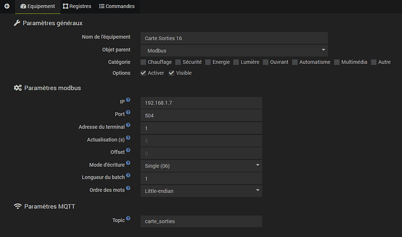Click the Mode d'écriture help icon
Viewport: 402px width, 237px height.
pyautogui.click(x=128, y=164)
